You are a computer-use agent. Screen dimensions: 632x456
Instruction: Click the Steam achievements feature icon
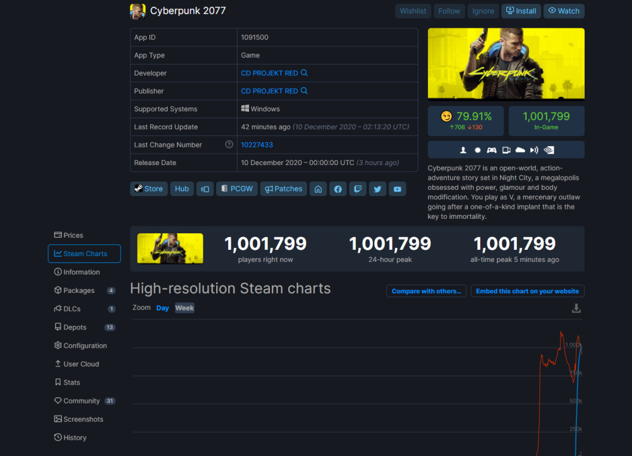[x=478, y=150]
